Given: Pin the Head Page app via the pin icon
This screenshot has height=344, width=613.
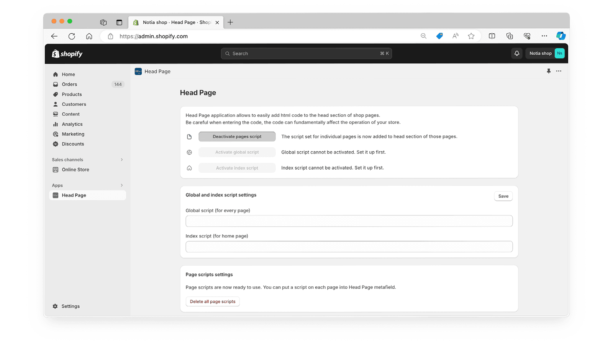Looking at the screenshot, I should pyautogui.click(x=549, y=71).
